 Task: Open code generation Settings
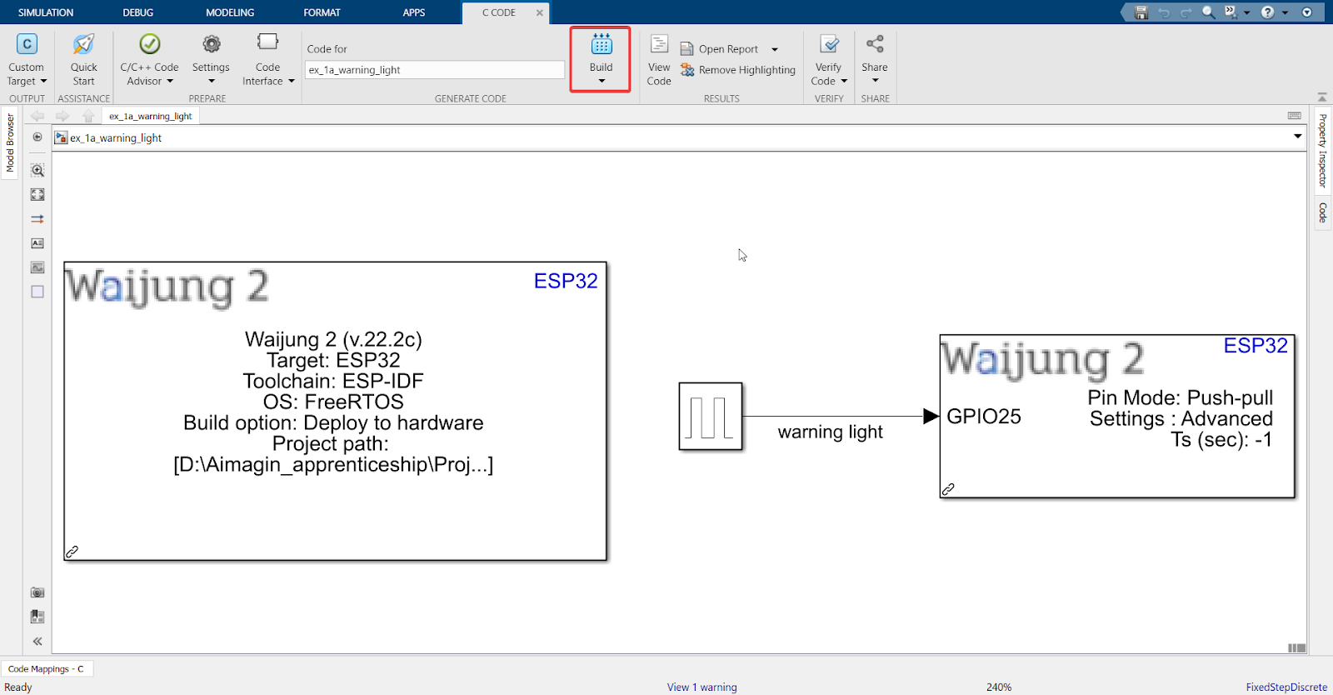pyautogui.click(x=211, y=60)
